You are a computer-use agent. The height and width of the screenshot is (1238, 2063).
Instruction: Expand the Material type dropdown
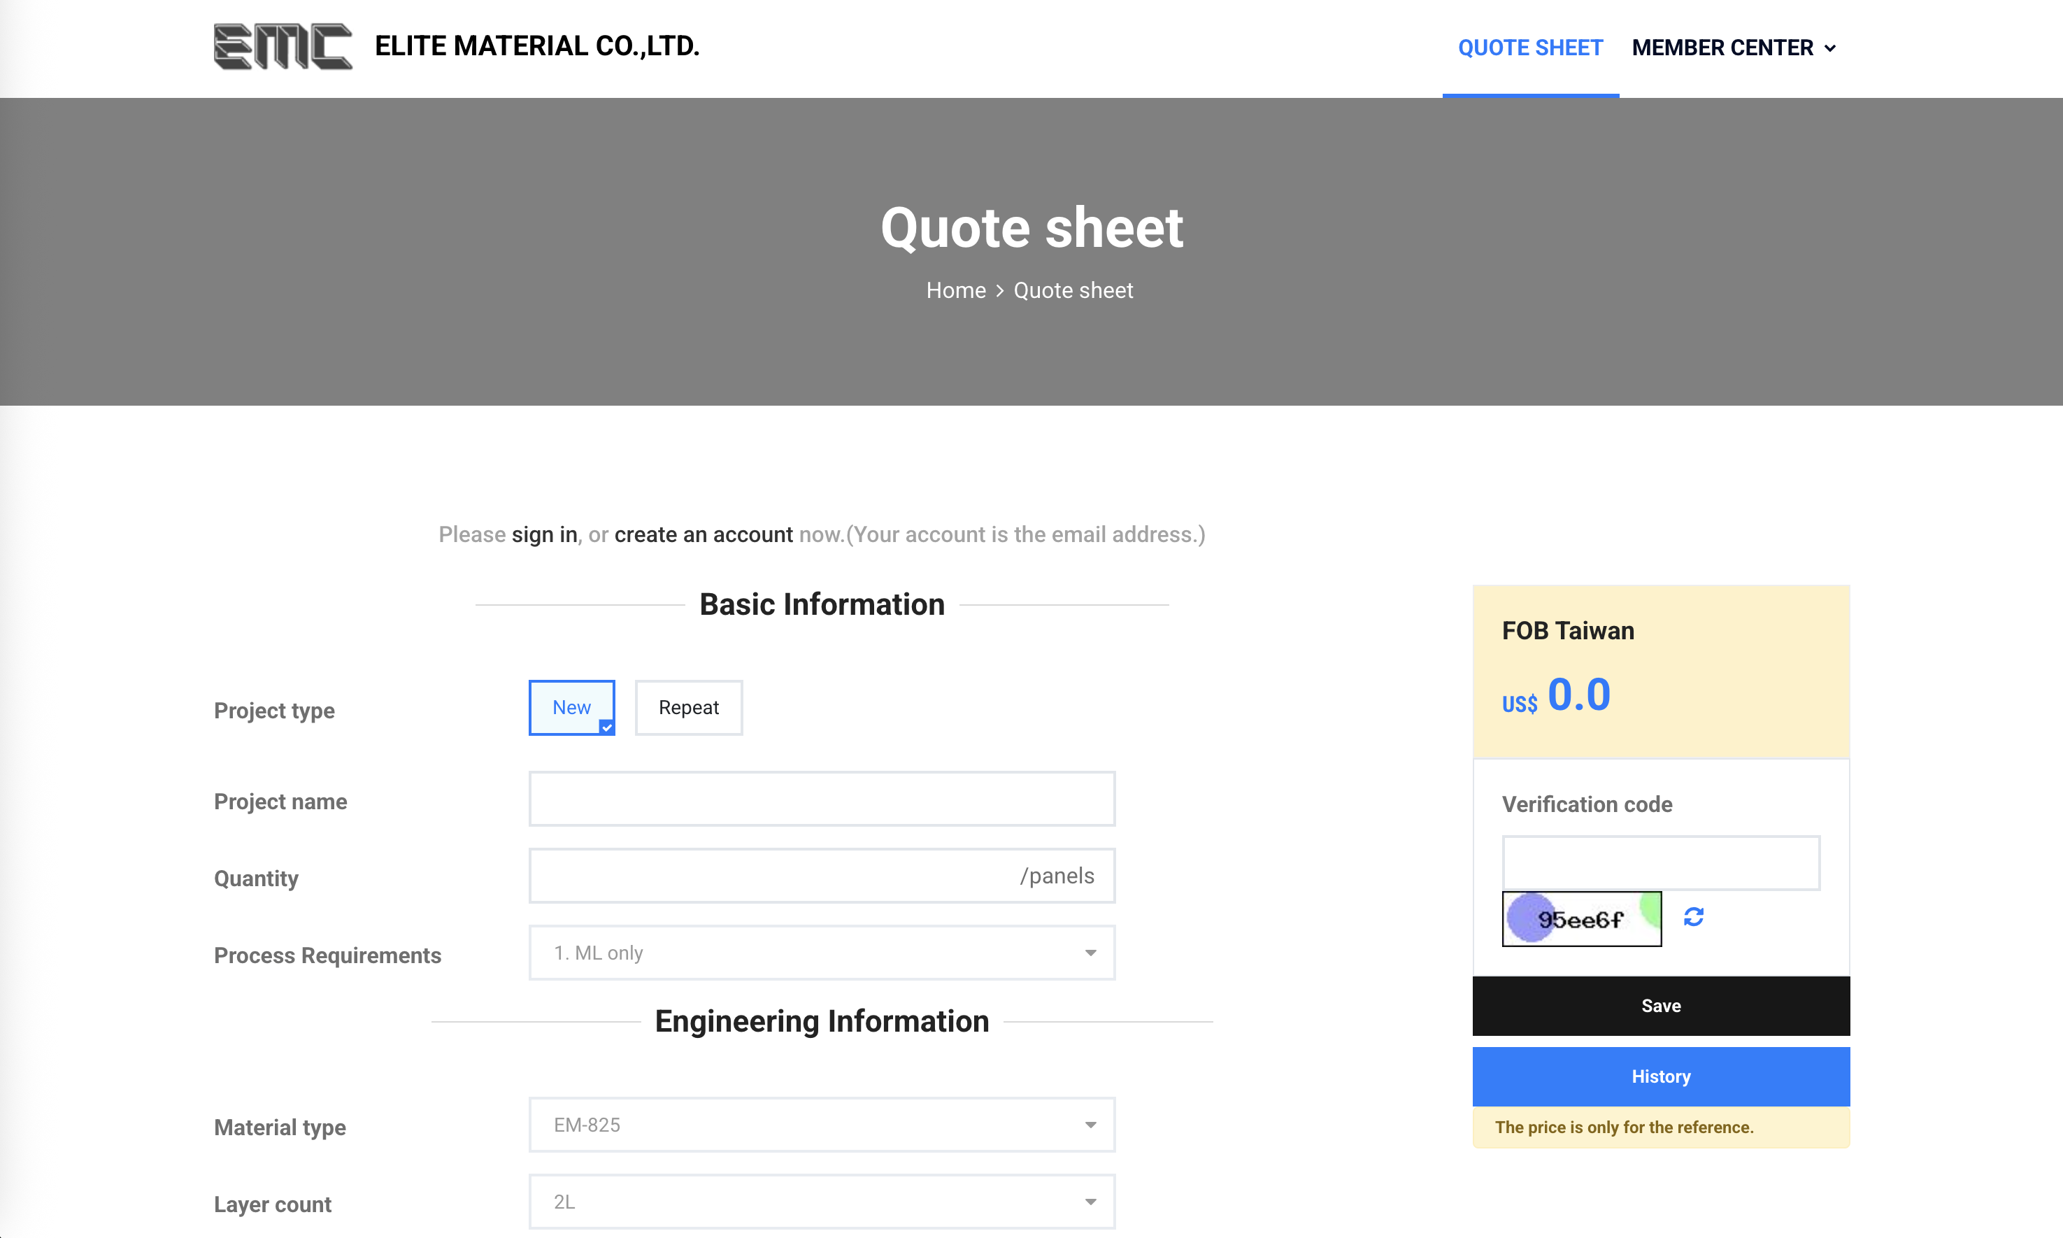(822, 1125)
